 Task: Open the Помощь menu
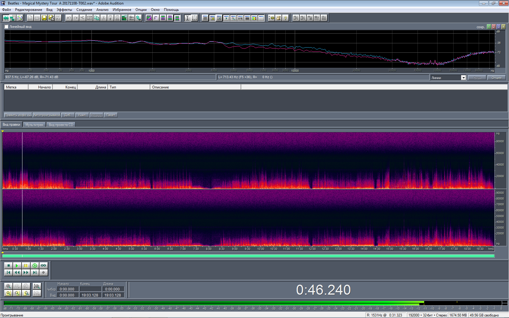pyautogui.click(x=171, y=10)
